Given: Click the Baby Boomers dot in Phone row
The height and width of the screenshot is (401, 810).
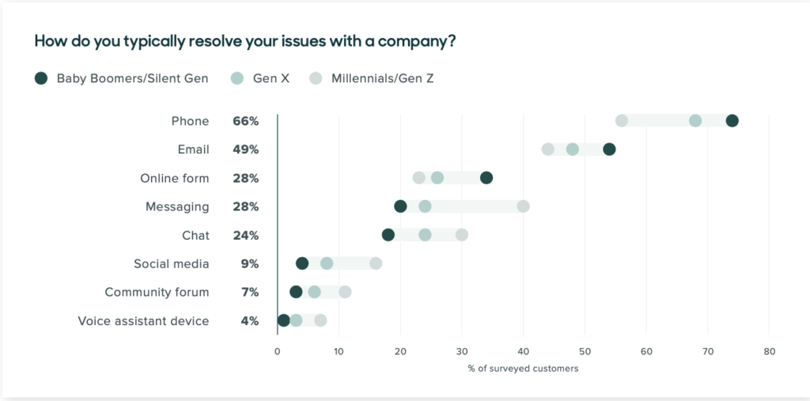Looking at the screenshot, I should coord(732,121).
